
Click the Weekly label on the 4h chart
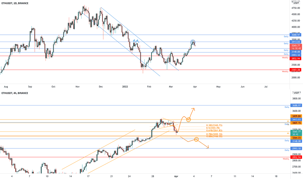(286, 159)
